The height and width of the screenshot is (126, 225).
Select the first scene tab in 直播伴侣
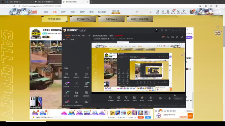click(x=68, y=36)
